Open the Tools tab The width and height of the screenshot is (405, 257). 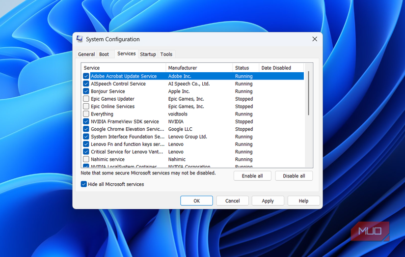[x=166, y=54]
